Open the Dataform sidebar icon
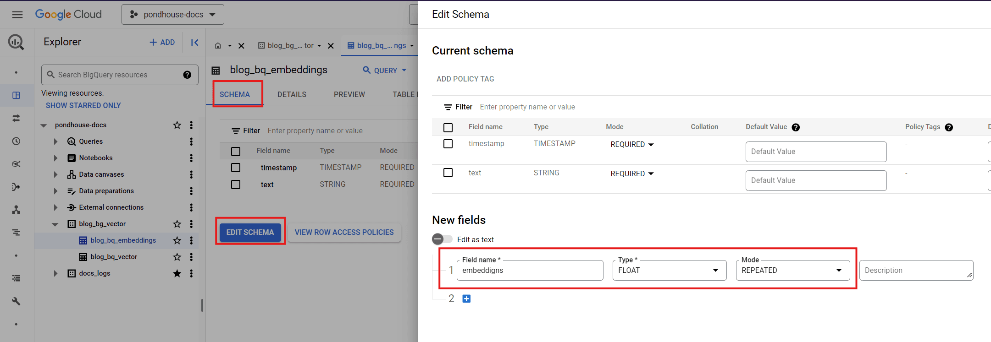 point(16,187)
